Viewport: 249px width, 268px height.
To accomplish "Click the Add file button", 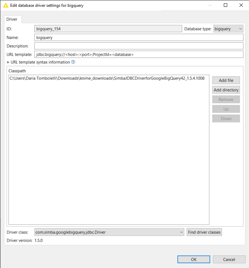I will tap(226, 80).
